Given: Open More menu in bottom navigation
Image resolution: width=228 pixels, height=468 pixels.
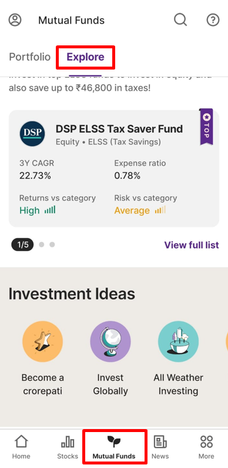Looking at the screenshot, I should click(206, 447).
